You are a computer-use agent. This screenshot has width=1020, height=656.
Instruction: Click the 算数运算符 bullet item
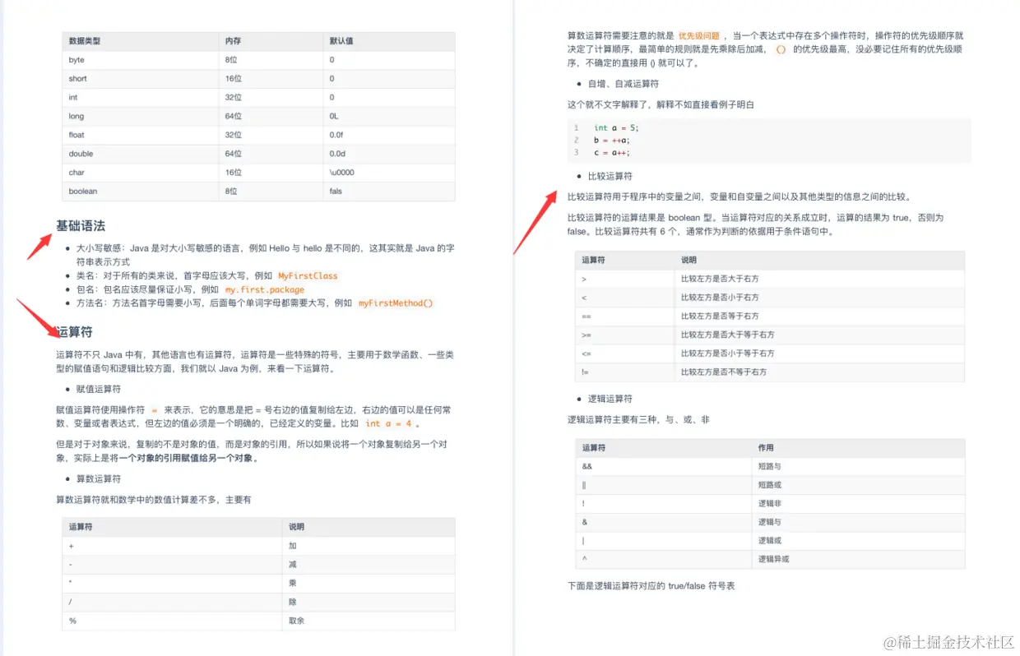(x=99, y=478)
